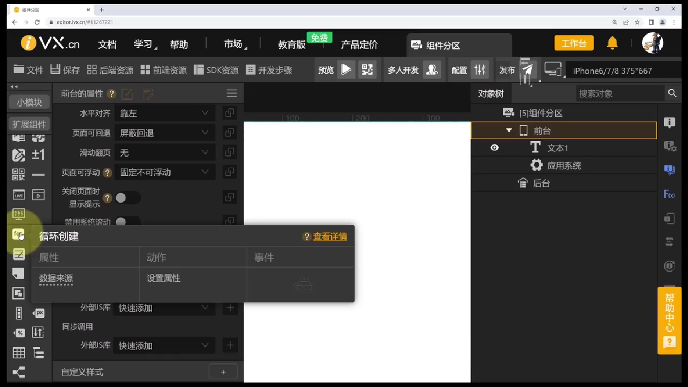
Task: Open the 产品定价 menu item
Action: point(359,44)
